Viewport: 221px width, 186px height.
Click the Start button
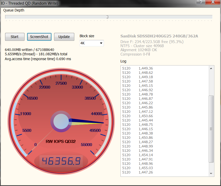(15, 37)
